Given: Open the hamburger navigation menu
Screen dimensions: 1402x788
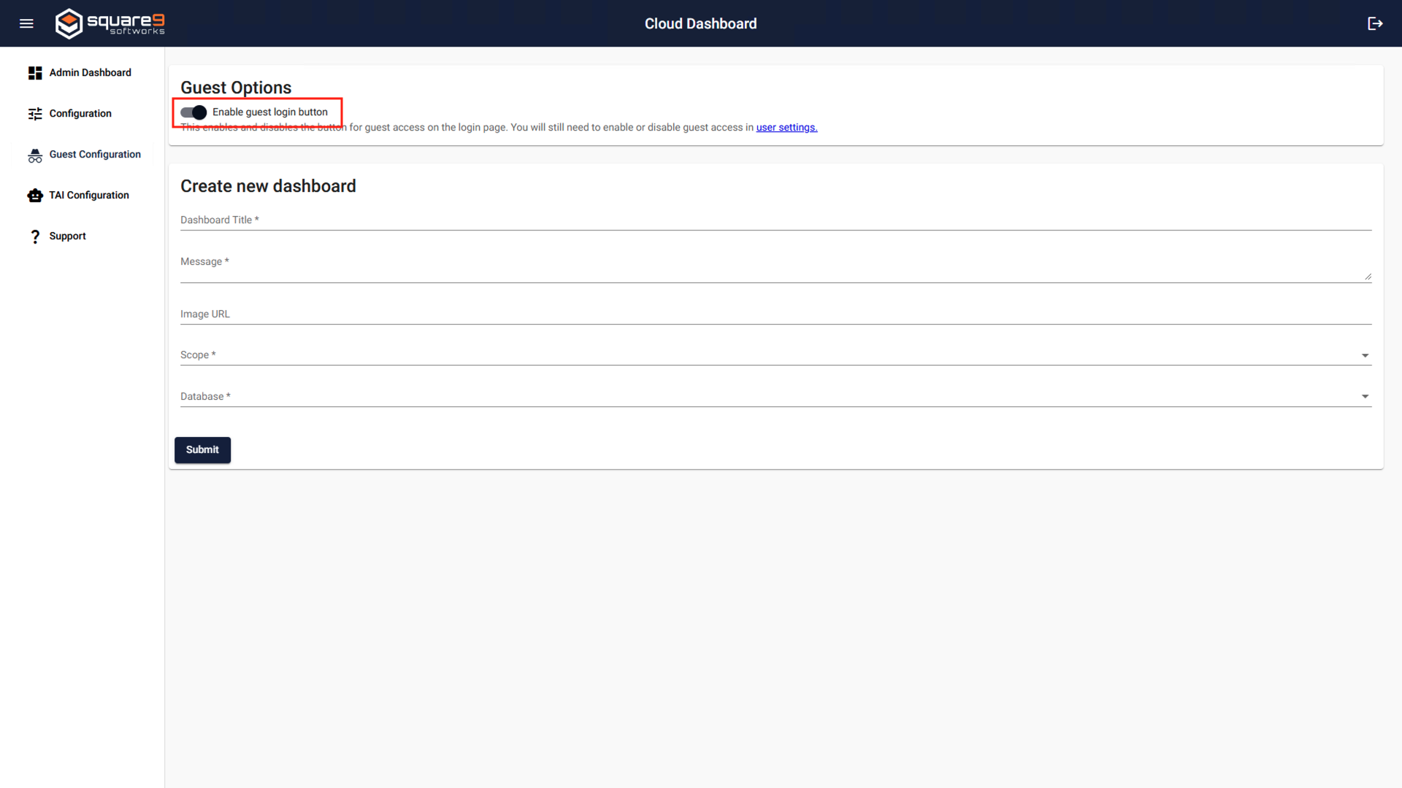Looking at the screenshot, I should (x=26, y=23).
